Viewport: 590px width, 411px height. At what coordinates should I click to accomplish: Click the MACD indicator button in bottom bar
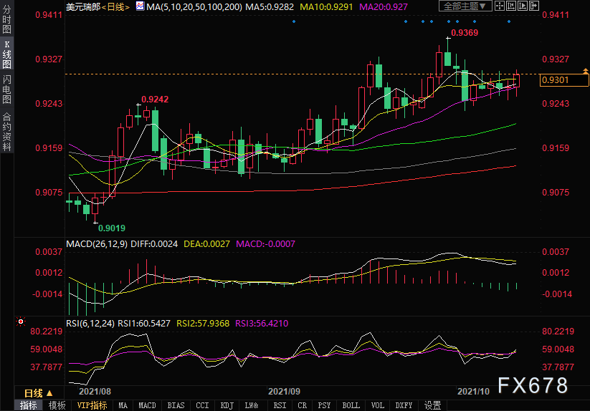pyautogui.click(x=147, y=405)
